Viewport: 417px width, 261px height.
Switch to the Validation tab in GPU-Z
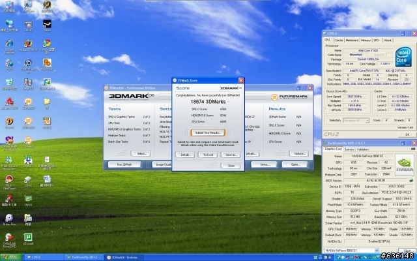coord(362,149)
